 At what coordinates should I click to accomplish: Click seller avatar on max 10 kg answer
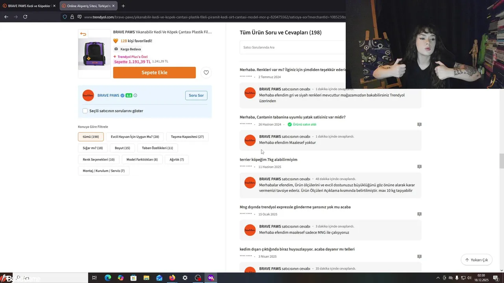[250, 183]
